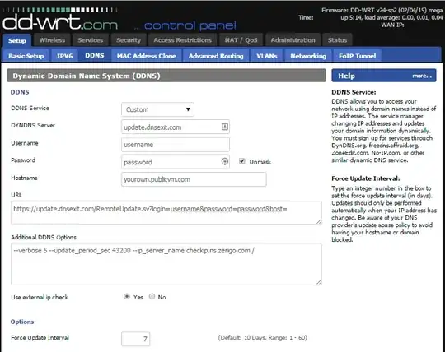This screenshot has width=445, height=352.
Task: Click into the Password input field
Action: coord(176,162)
